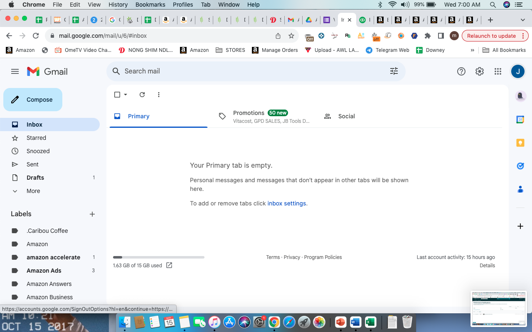
Task: Open the Bookmarks menu
Action: pyautogui.click(x=150, y=5)
